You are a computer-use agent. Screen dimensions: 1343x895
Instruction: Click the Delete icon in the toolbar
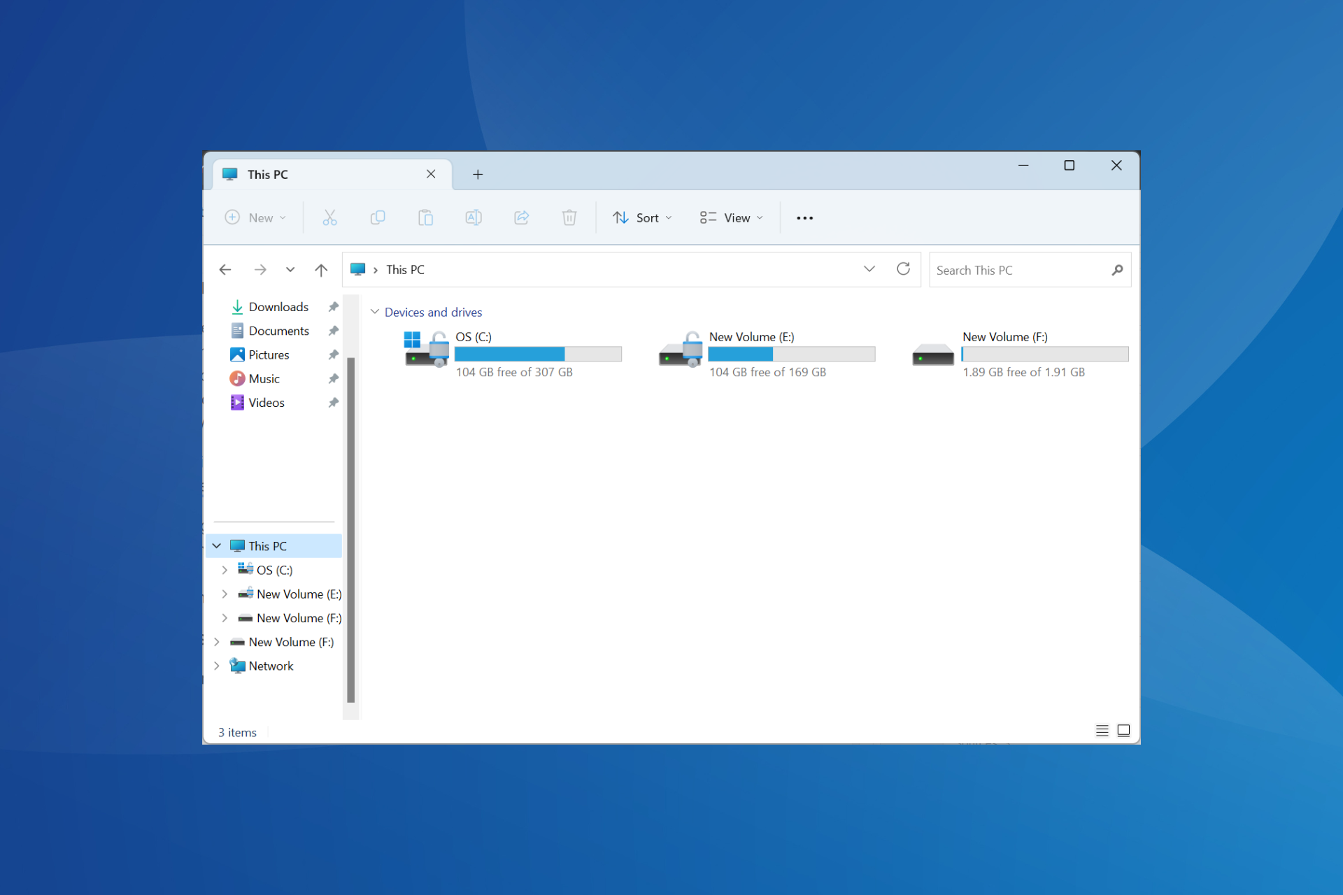pos(569,217)
